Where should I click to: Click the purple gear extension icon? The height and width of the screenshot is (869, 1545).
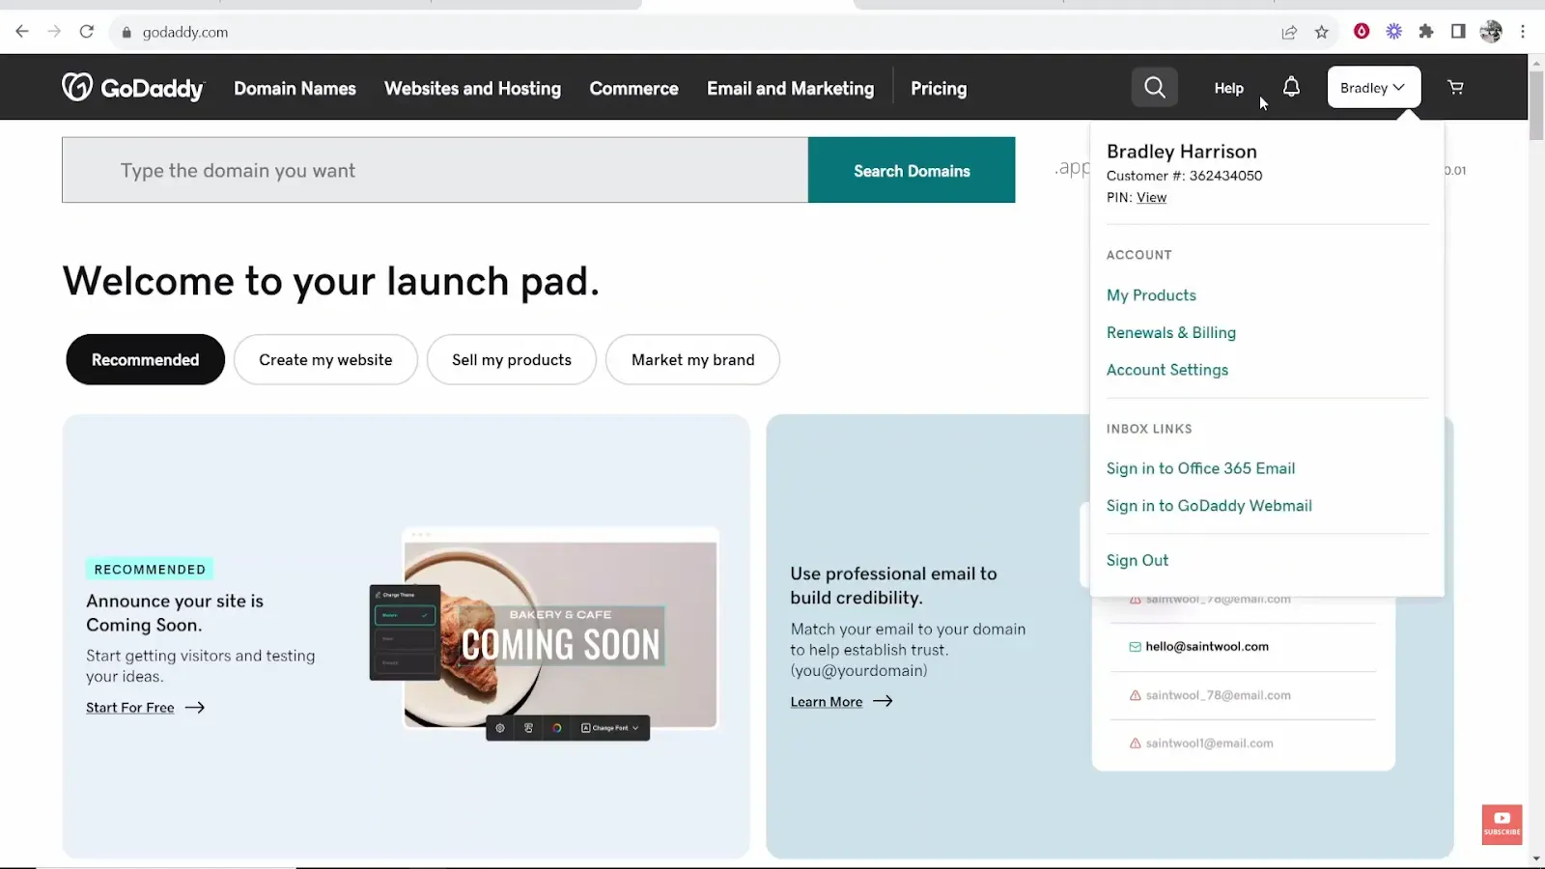point(1393,32)
